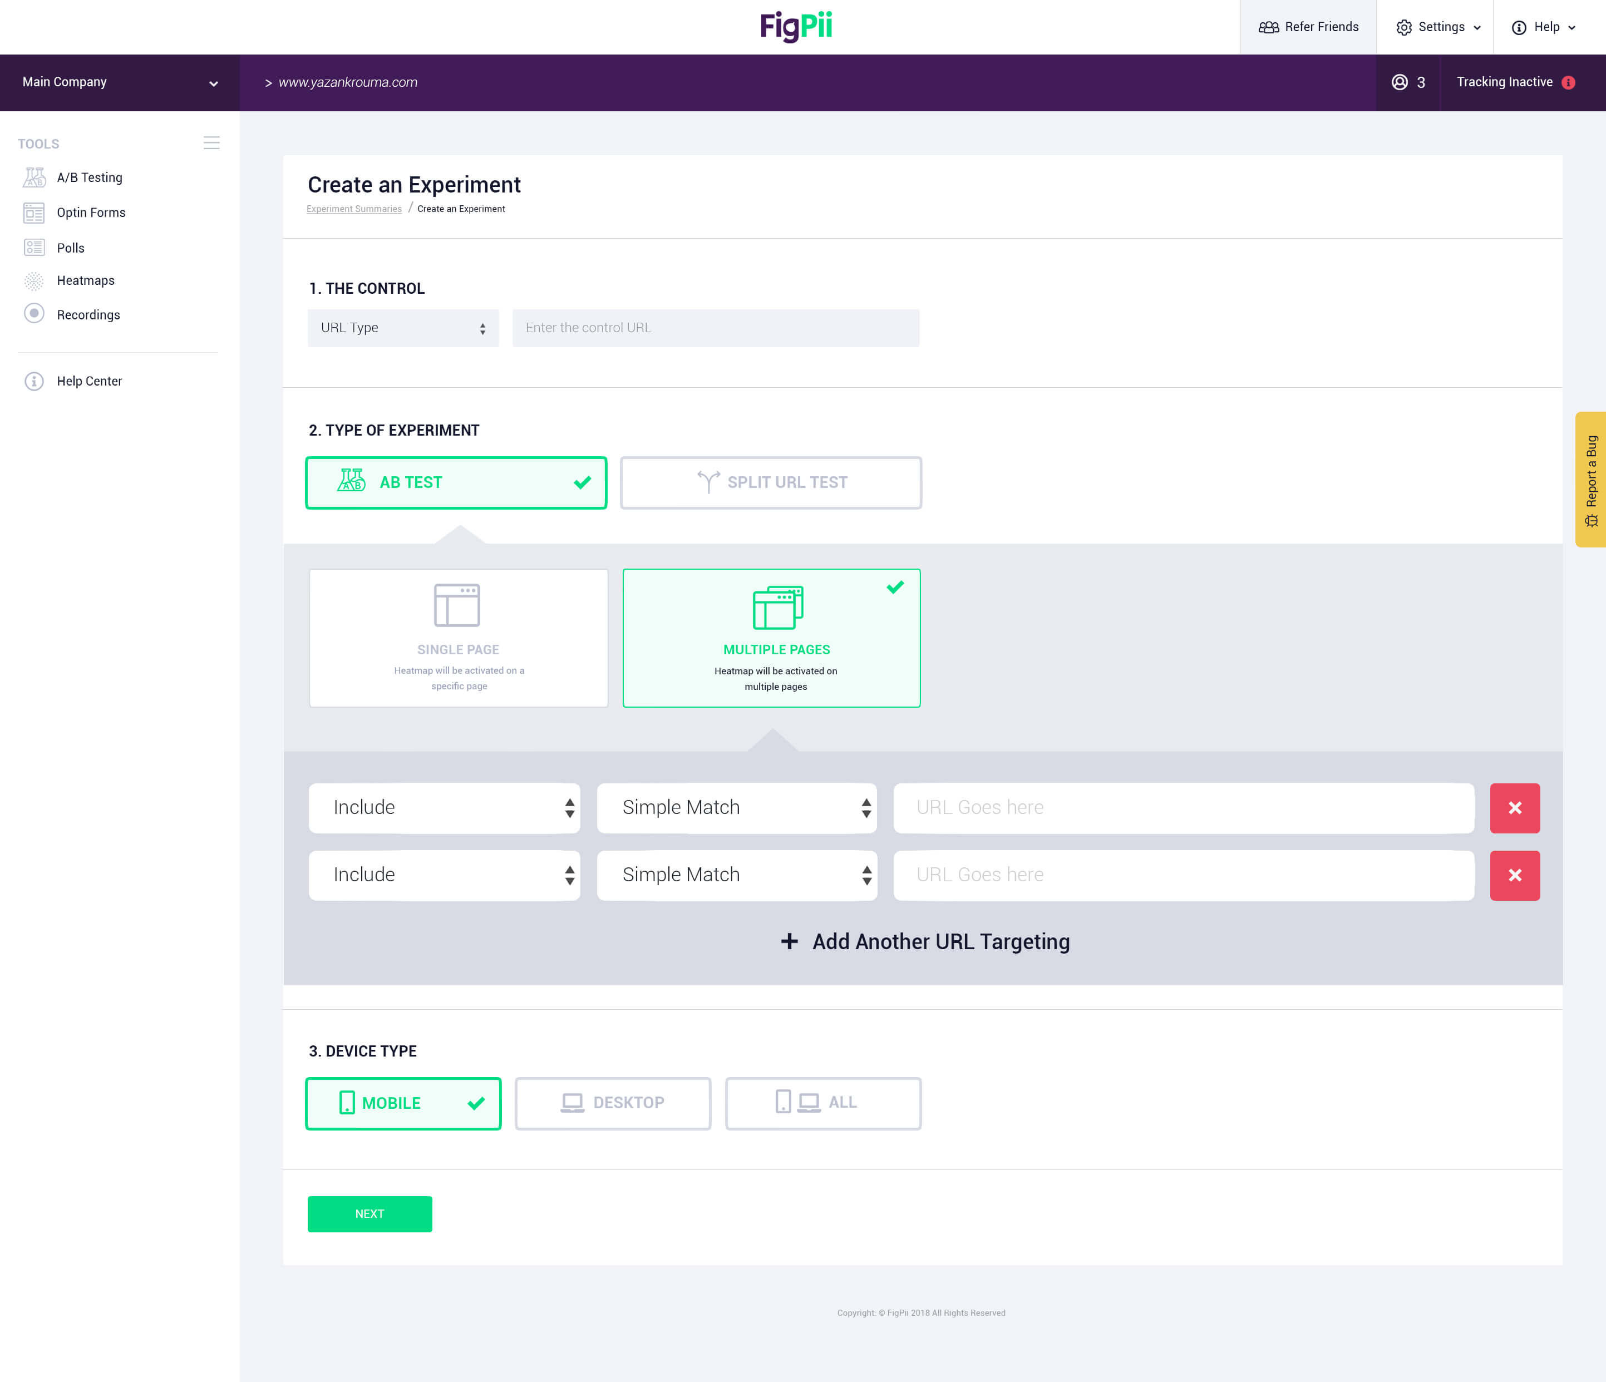1606x1382 pixels.
Task: Click the Tracking Inactive status
Action: (x=1515, y=82)
